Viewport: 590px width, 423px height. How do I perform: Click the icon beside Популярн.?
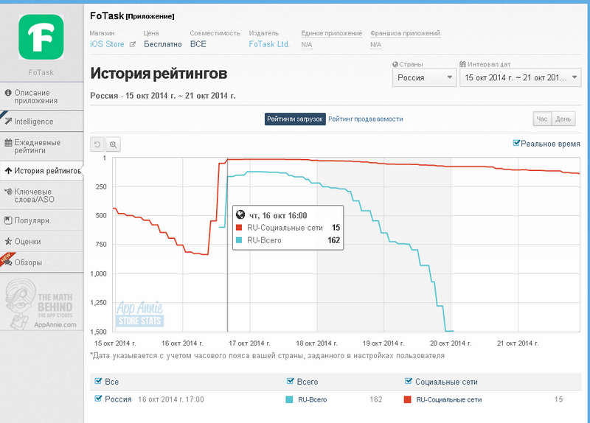(x=8, y=220)
